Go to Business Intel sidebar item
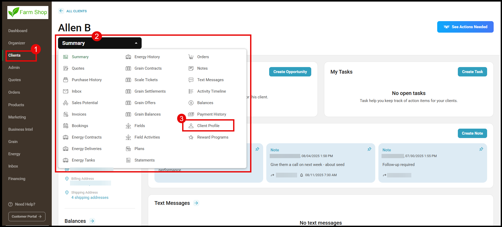This screenshot has width=502, height=227. click(x=20, y=129)
